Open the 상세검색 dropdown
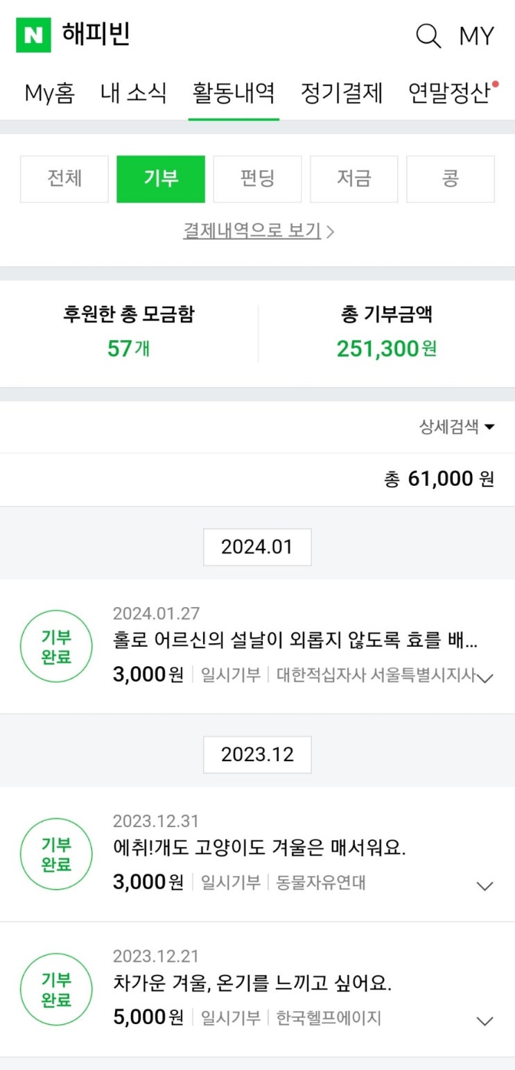 pyautogui.click(x=457, y=427)
